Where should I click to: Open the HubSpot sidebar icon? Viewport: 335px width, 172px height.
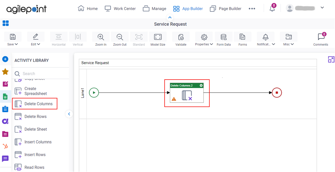point(5,146)
